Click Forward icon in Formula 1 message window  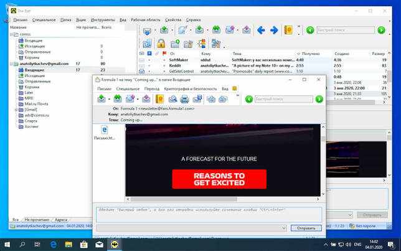point(130,99)
